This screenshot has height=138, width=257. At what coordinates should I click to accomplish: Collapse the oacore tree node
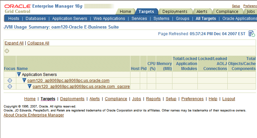coord(30,86)
